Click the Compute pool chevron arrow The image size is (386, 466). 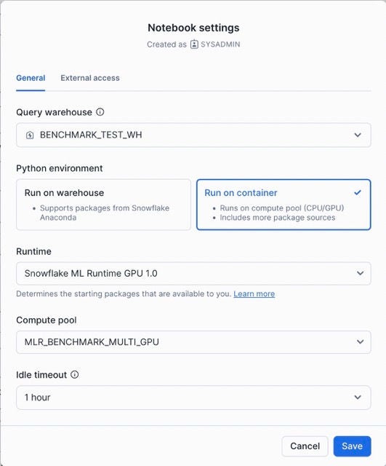[360, 341]
